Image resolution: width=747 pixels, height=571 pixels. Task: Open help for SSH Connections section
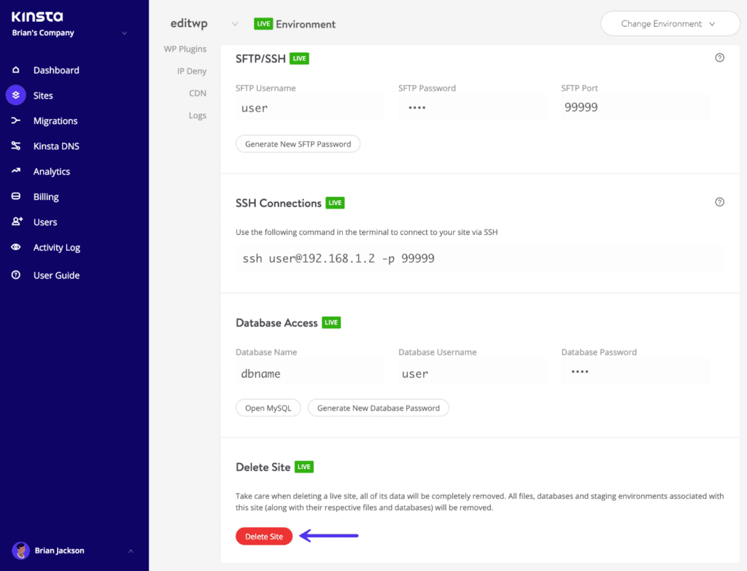click(x=719, y=202)
